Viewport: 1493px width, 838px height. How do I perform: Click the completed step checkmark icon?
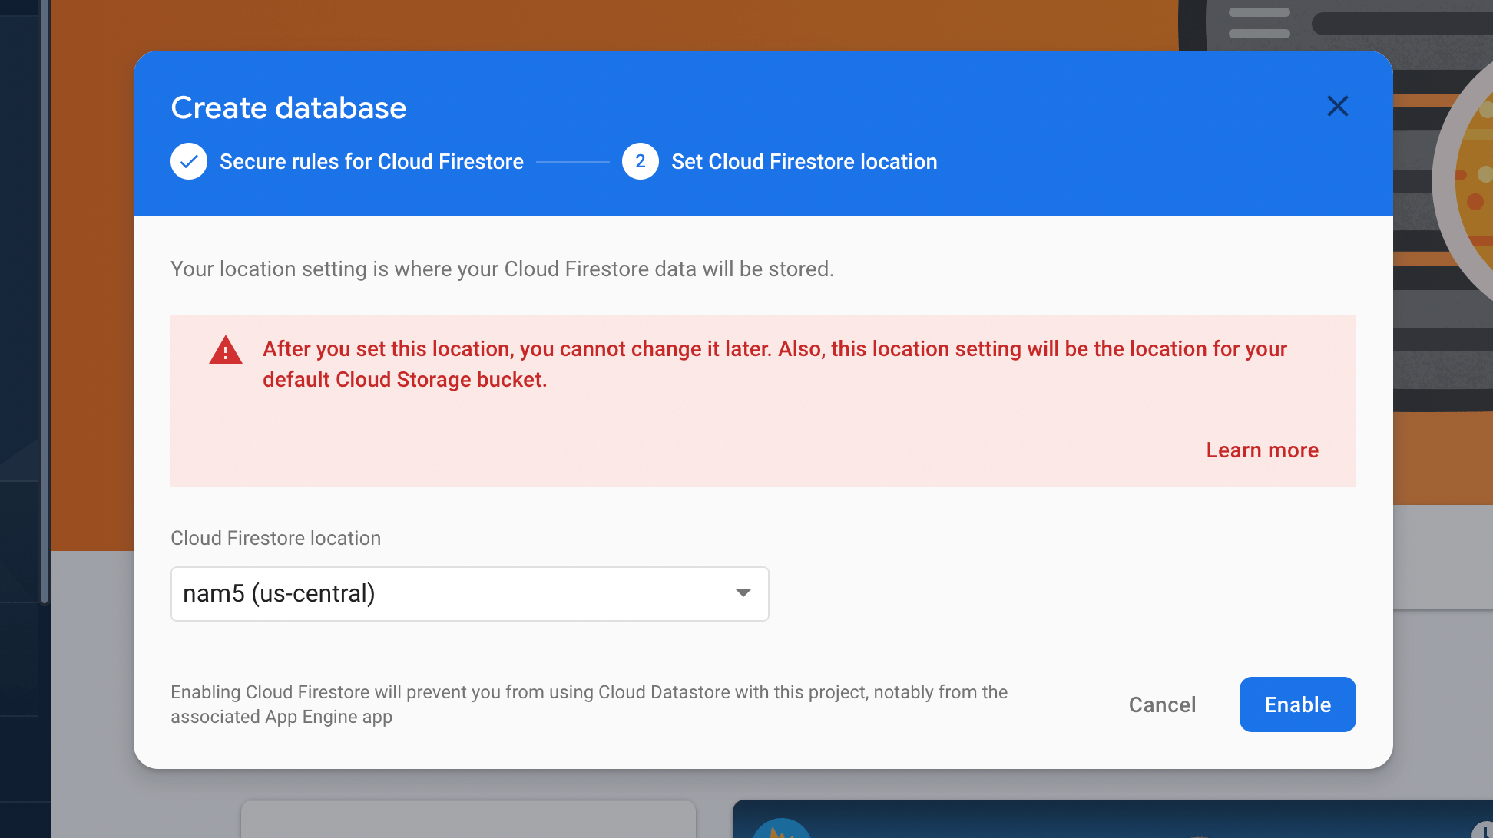click(189, 162)
